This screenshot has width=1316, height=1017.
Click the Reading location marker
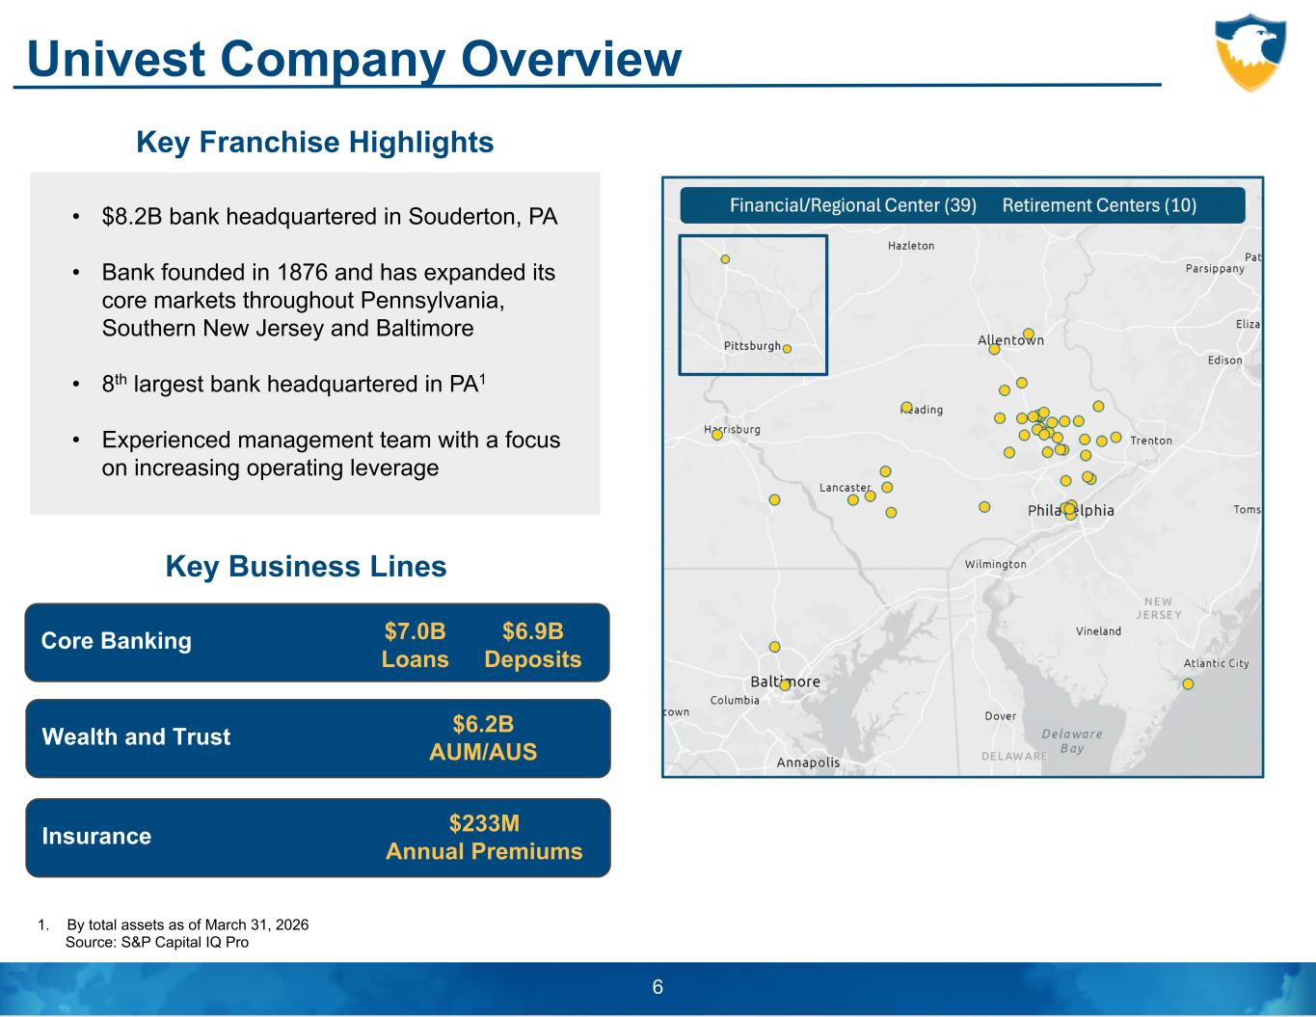pos(906,407)
